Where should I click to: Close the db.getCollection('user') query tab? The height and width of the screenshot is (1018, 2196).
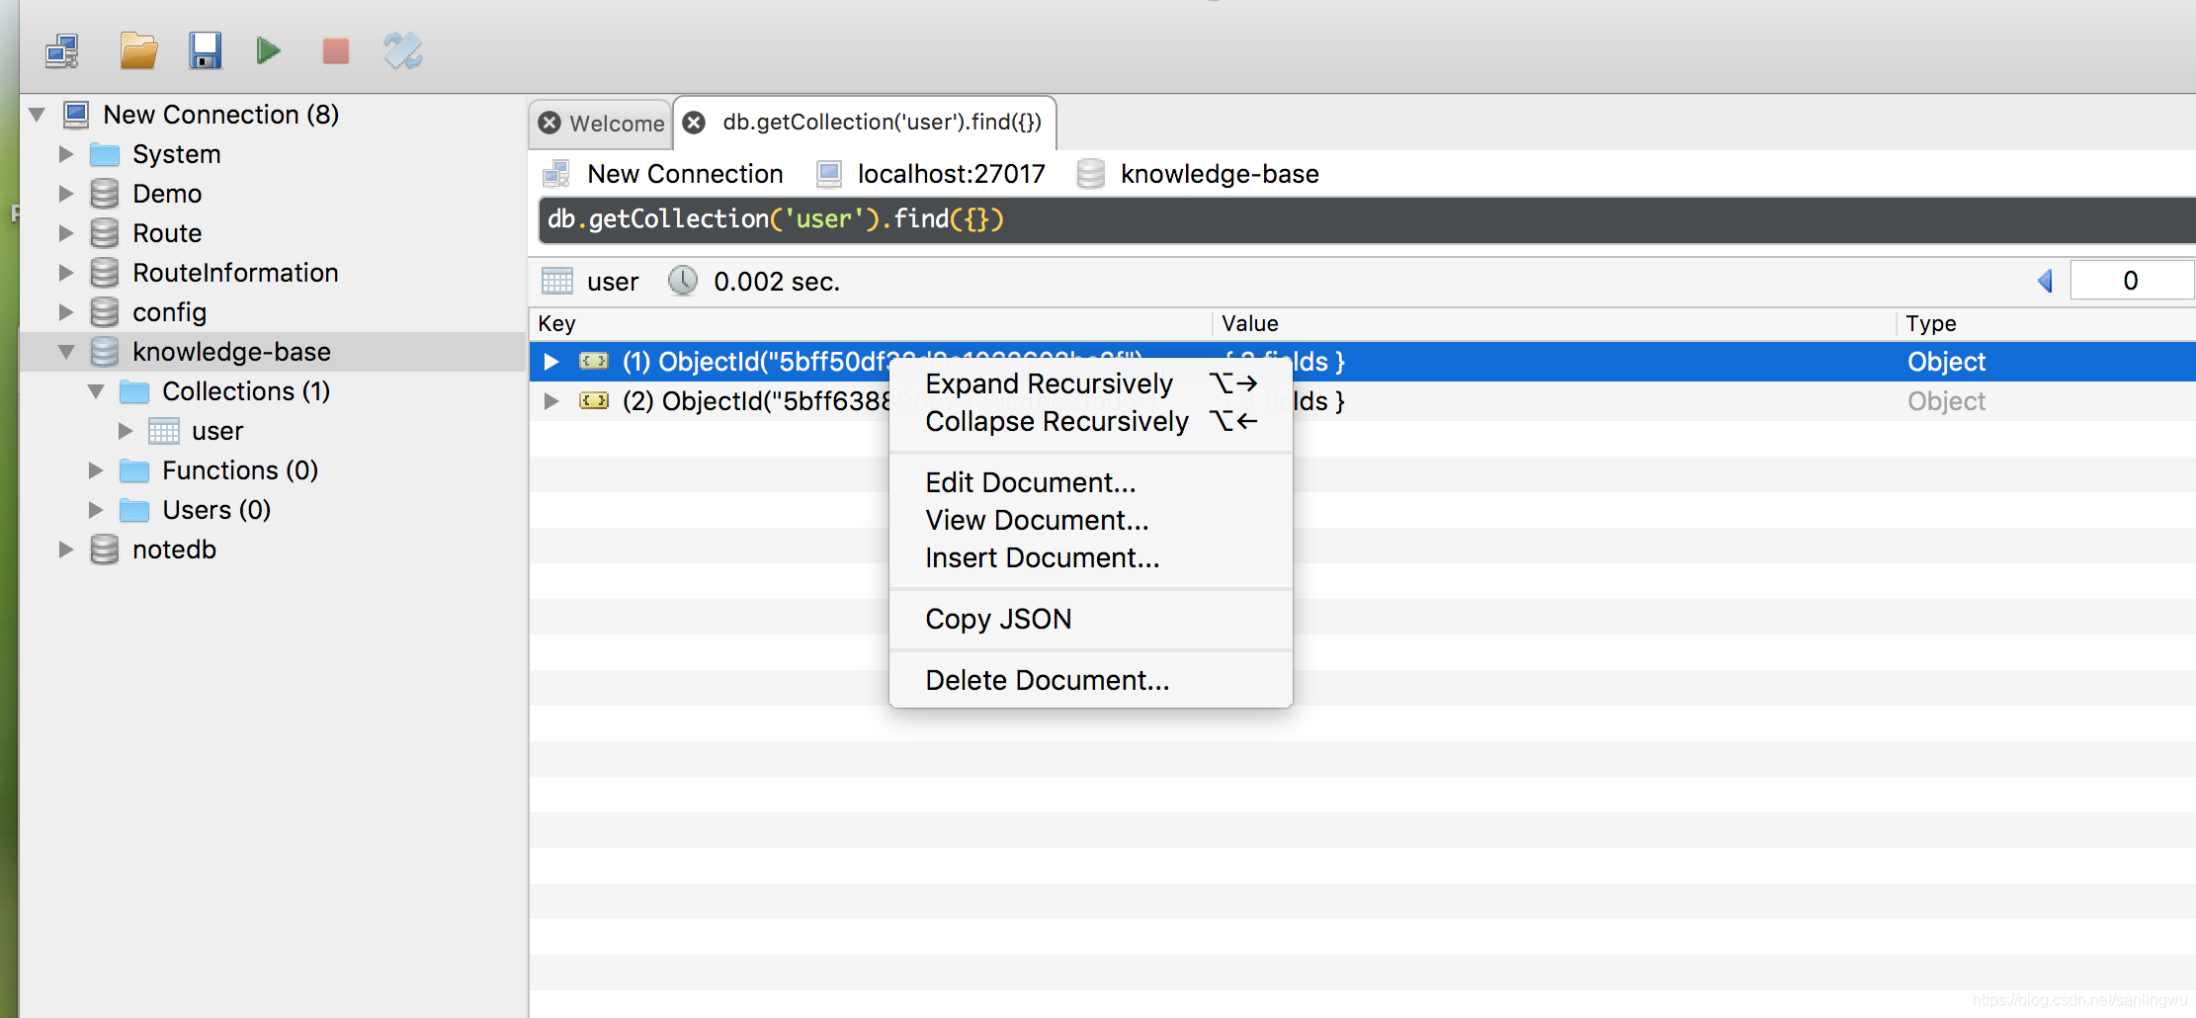[695, 122]
